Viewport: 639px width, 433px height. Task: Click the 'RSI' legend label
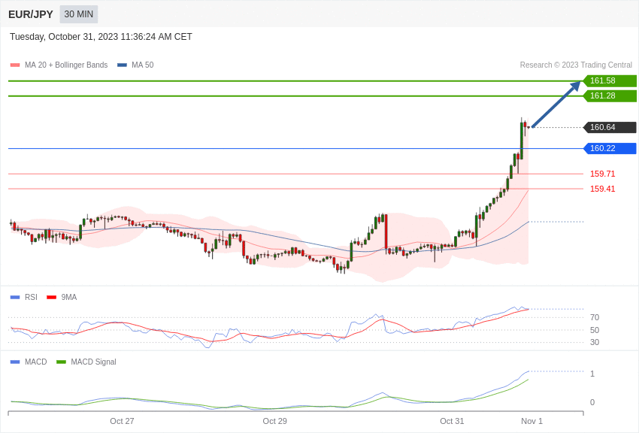[x=31, y=298]
